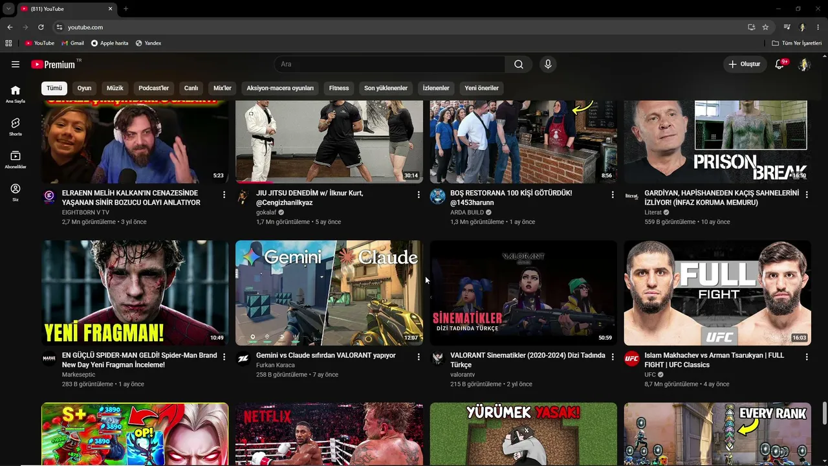Image resolution: width=828 pixels, height=466 pixels.
Task: Expand the tab search dropdown
Action: 8,8
